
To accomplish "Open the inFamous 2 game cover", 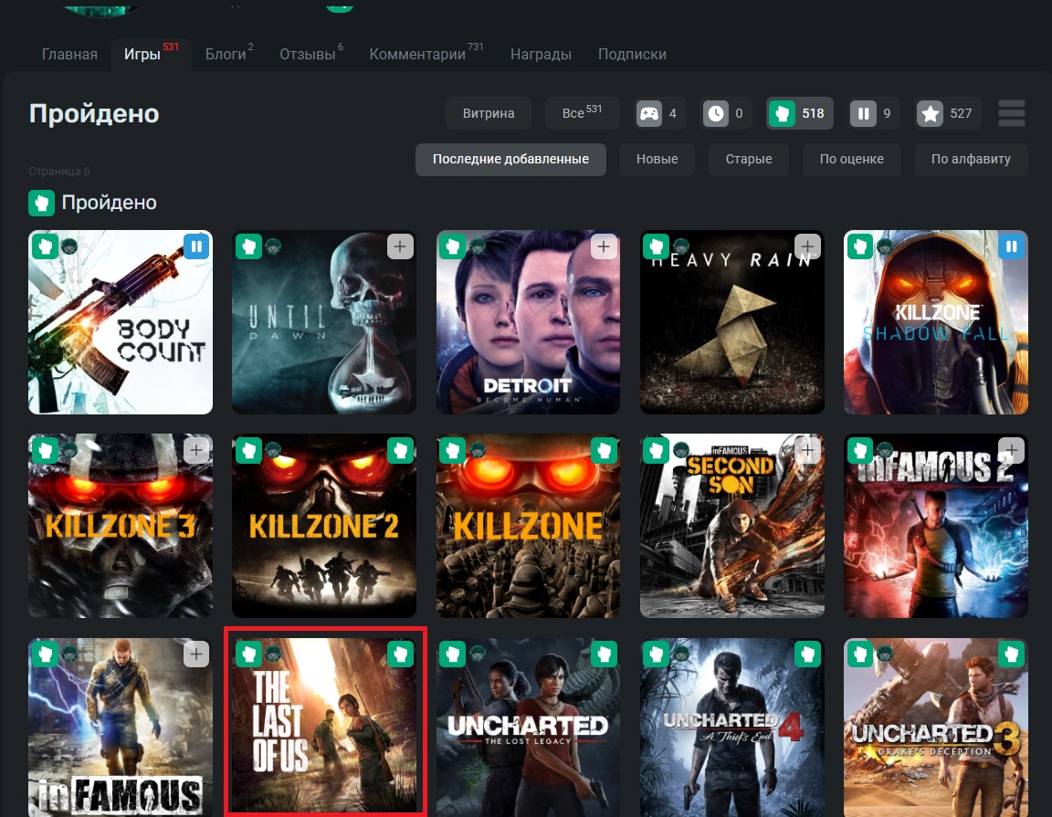I will pos(935,526).
